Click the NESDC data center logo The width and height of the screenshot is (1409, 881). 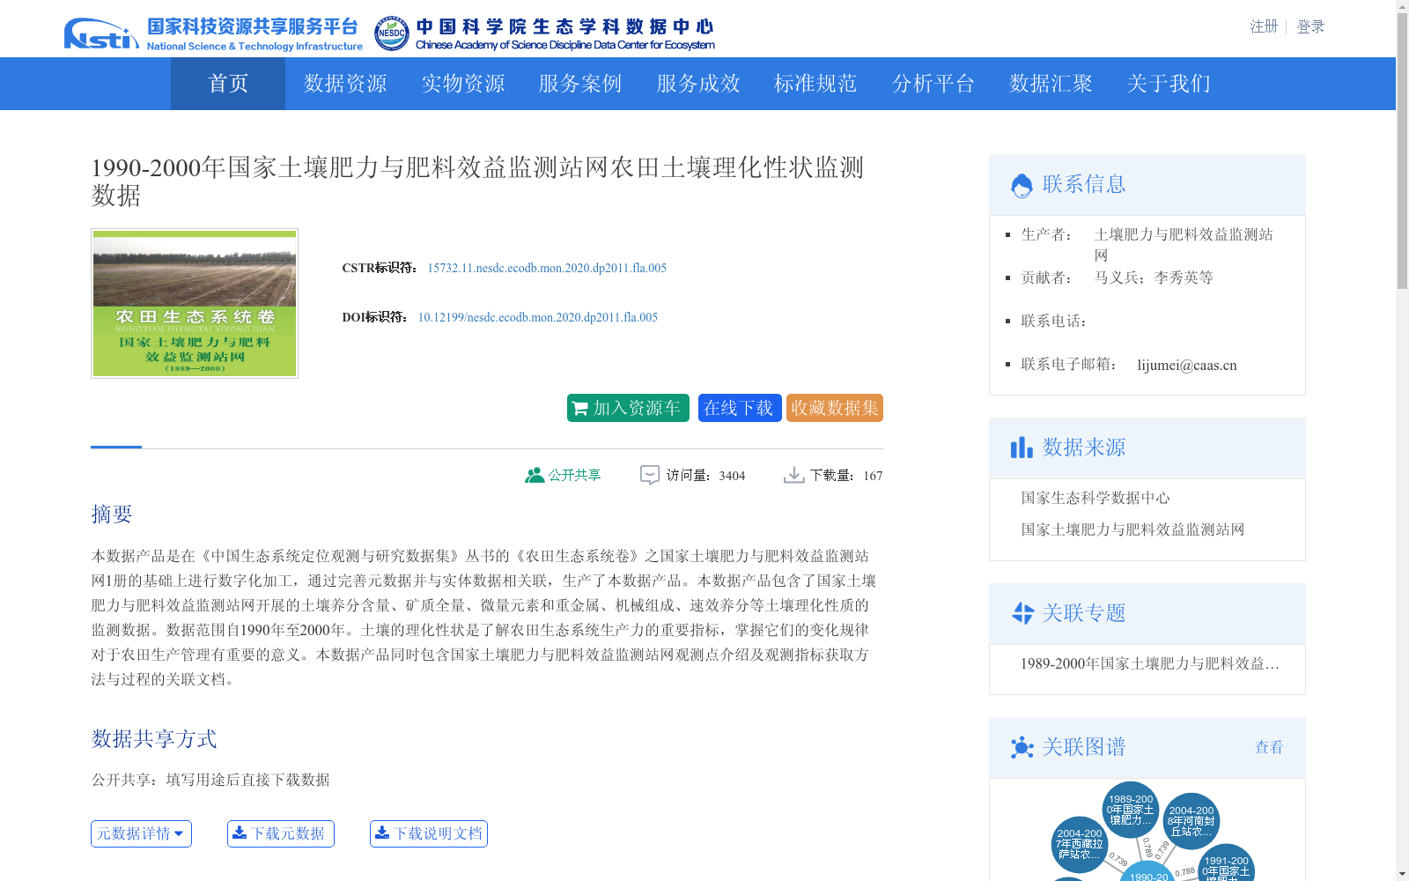coord(544,34)
